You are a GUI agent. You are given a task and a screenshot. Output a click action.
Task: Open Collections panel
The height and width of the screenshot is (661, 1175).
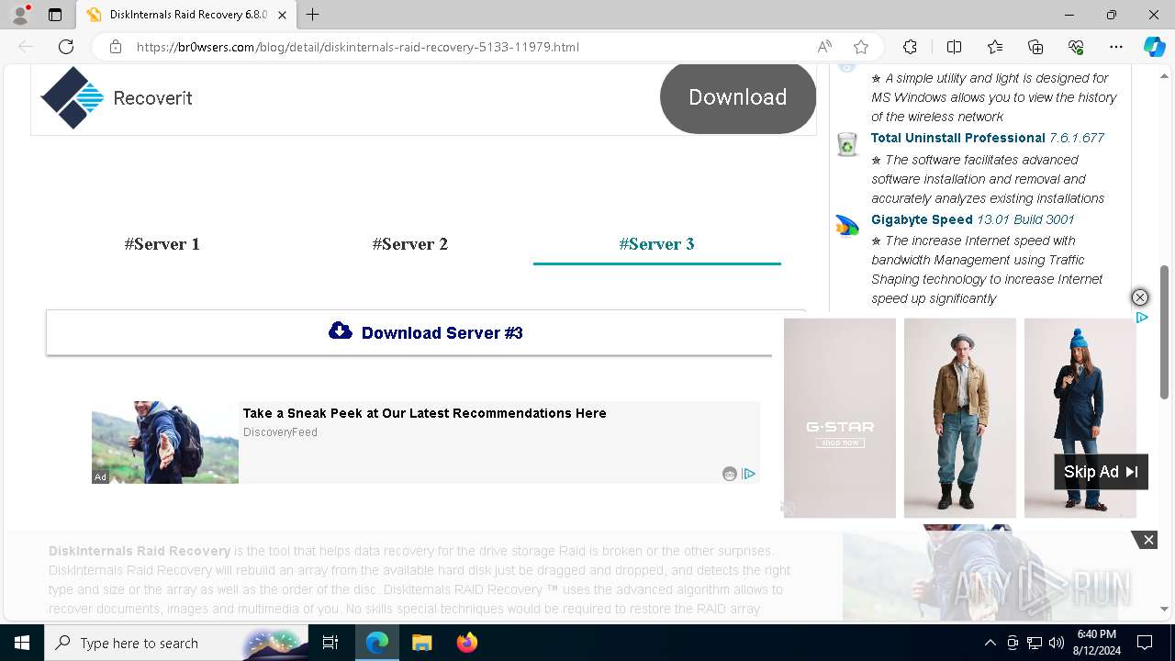pyautogui.click(x=1035, y=47)
